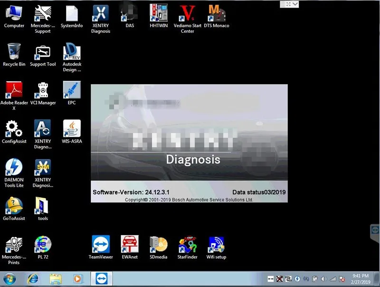Screen dimensions: 380x287
Task: Launch WIS-ASRA Java shortcut
Action: coord(72,132)
